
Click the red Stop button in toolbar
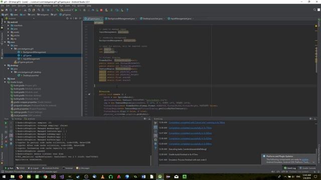click(x=101, y=10)
